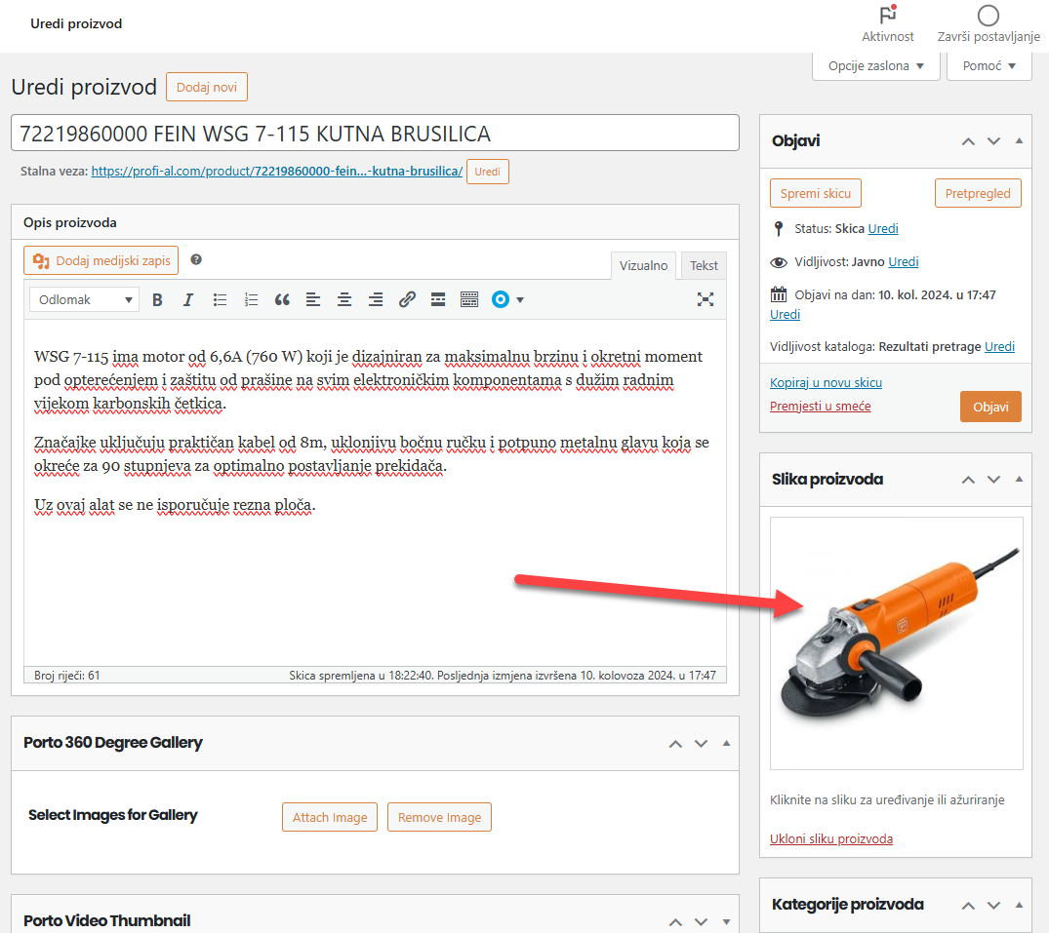Center align the paragraph text
The image size is (1049, 933).
tap(344, 300)
